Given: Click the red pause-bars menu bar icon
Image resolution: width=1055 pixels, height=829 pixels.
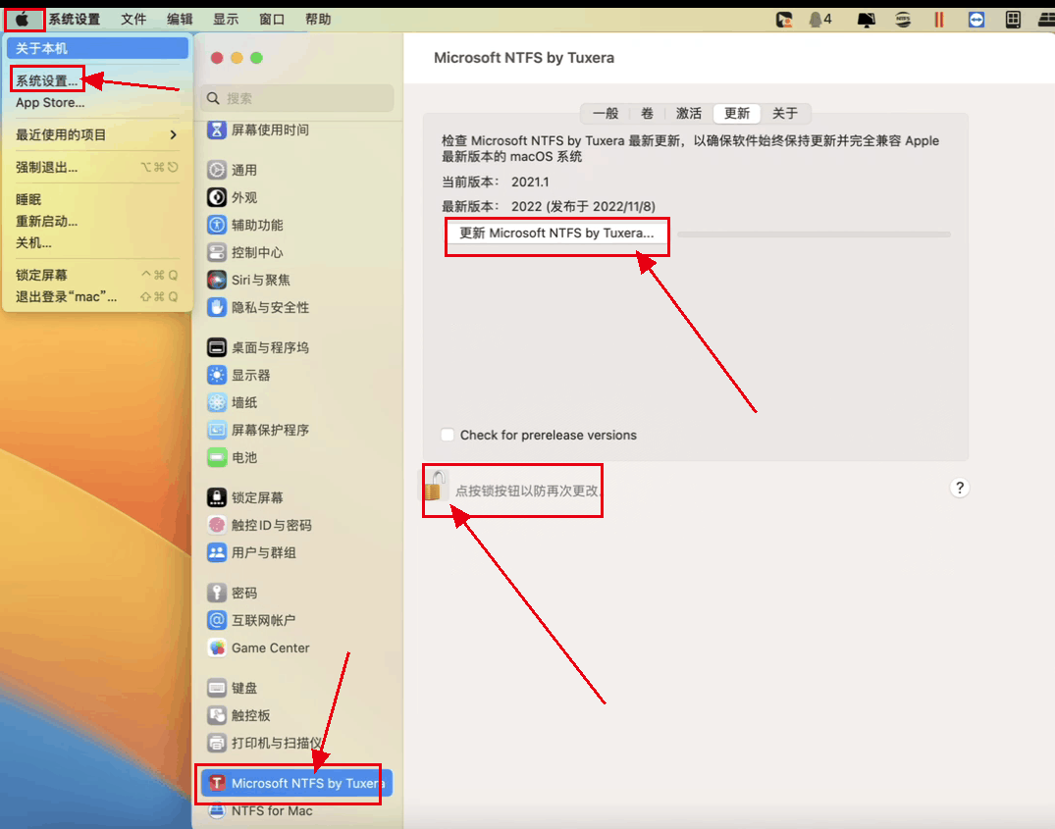Looking at the screenshot, I should [939, 20].
